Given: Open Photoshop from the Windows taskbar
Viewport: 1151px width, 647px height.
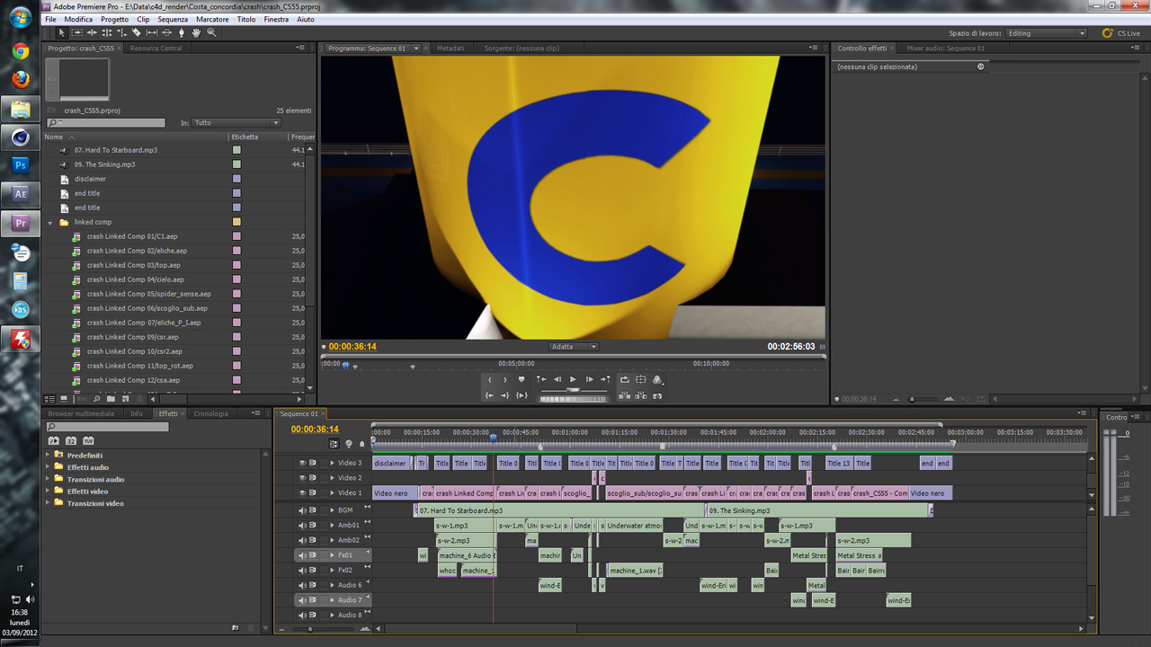Looking at the screenshot, I should [x=20, y=165].
